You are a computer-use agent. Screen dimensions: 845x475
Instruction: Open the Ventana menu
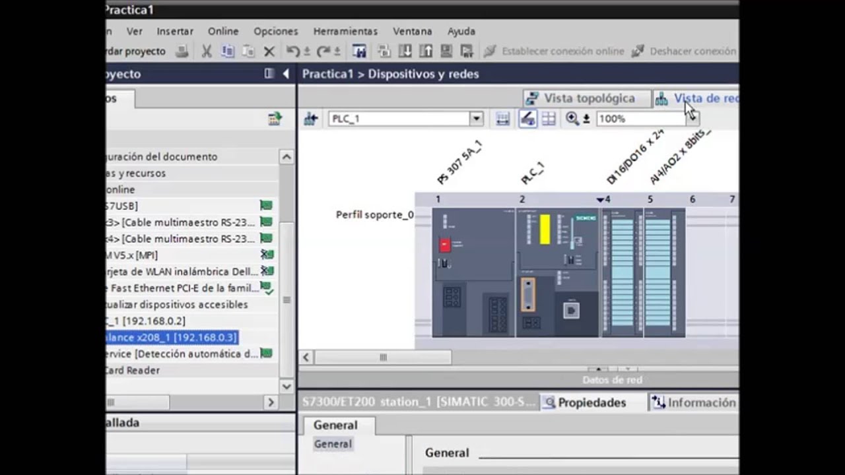(413, 31)
